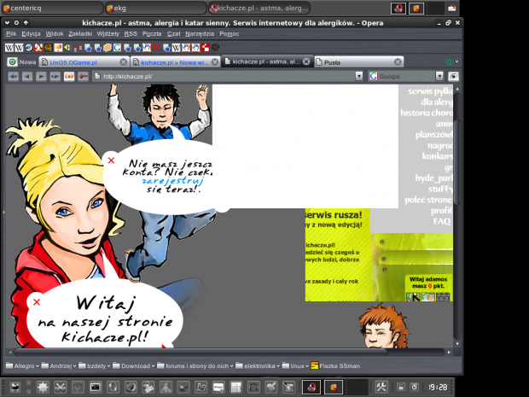The width and height of the screenshot is (529, 397).
Task: Click the red Debian swirl bookmark
Action: point(156,48)
